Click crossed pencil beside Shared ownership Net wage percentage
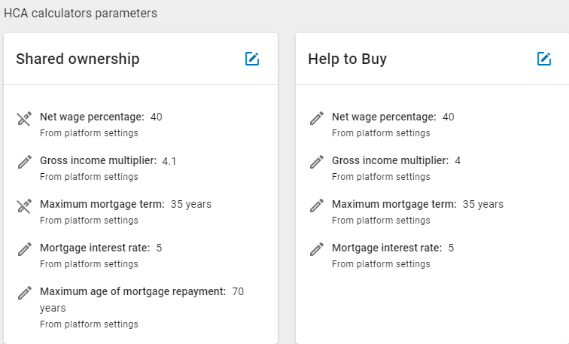Viewport: 569px width, 344px height. point(24,119)
